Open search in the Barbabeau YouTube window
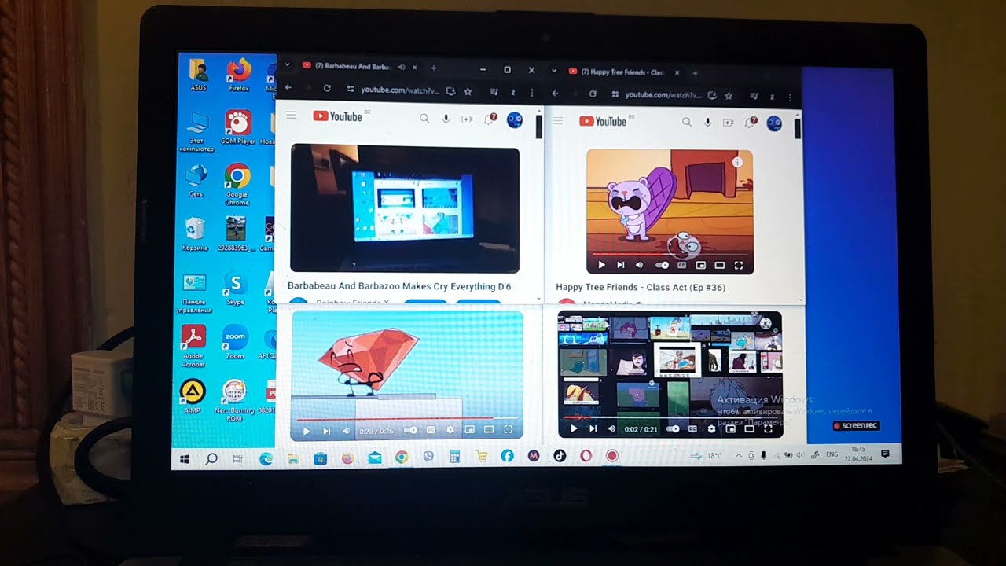The image size is (1006, 566). point(424,119)
